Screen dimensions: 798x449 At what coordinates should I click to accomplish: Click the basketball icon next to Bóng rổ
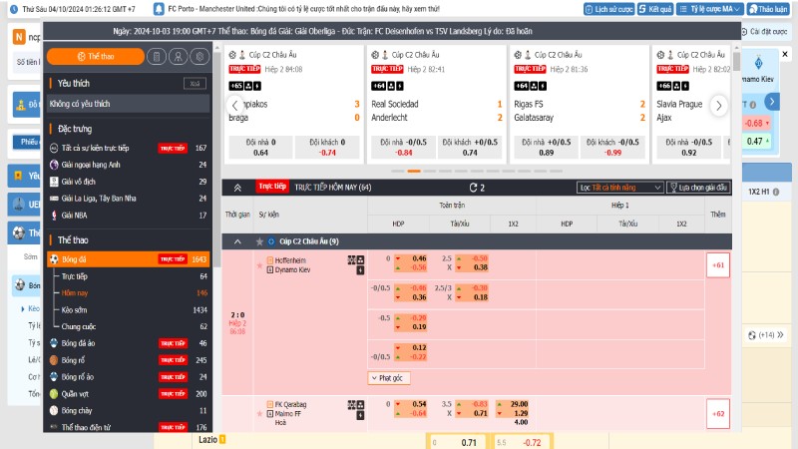coord(54,360)
